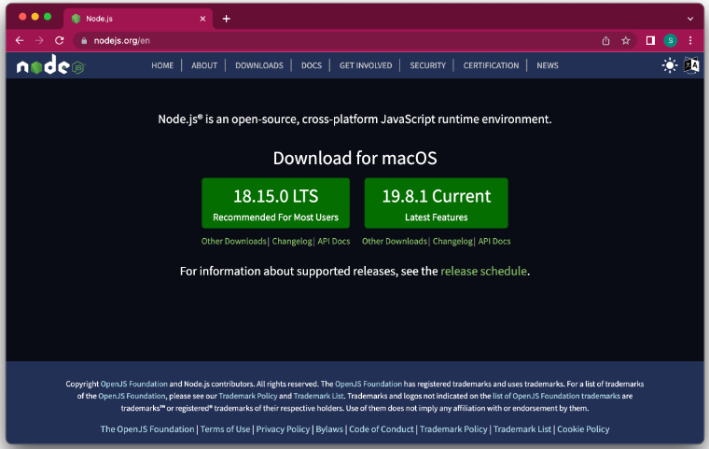709x449 pixels.
Task: Click the share page icon
Action: (605, 40)
